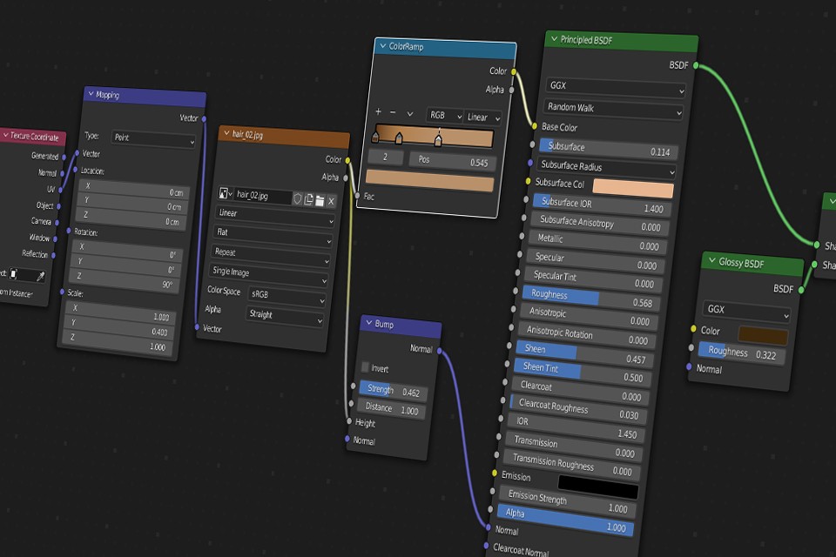
Task: Open the sRGB Color Space dropdown
Action: pos(287,297)
